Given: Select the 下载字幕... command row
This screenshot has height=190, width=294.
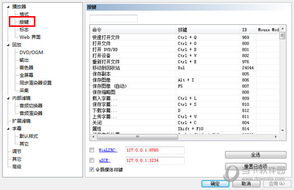Looking at the screenshot, I should (x=185, y=110).
